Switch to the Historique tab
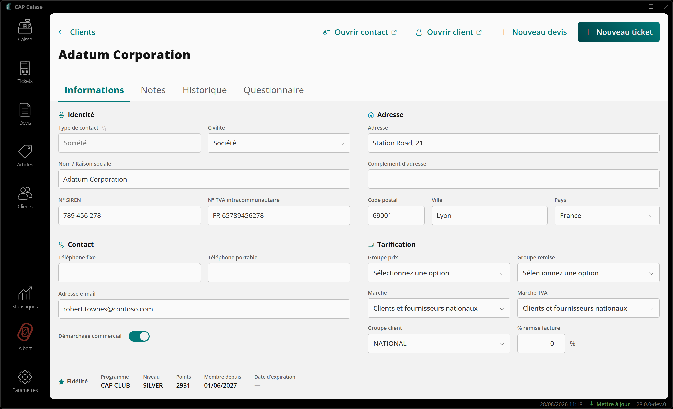The image size is (673, 409). point(205,90)
